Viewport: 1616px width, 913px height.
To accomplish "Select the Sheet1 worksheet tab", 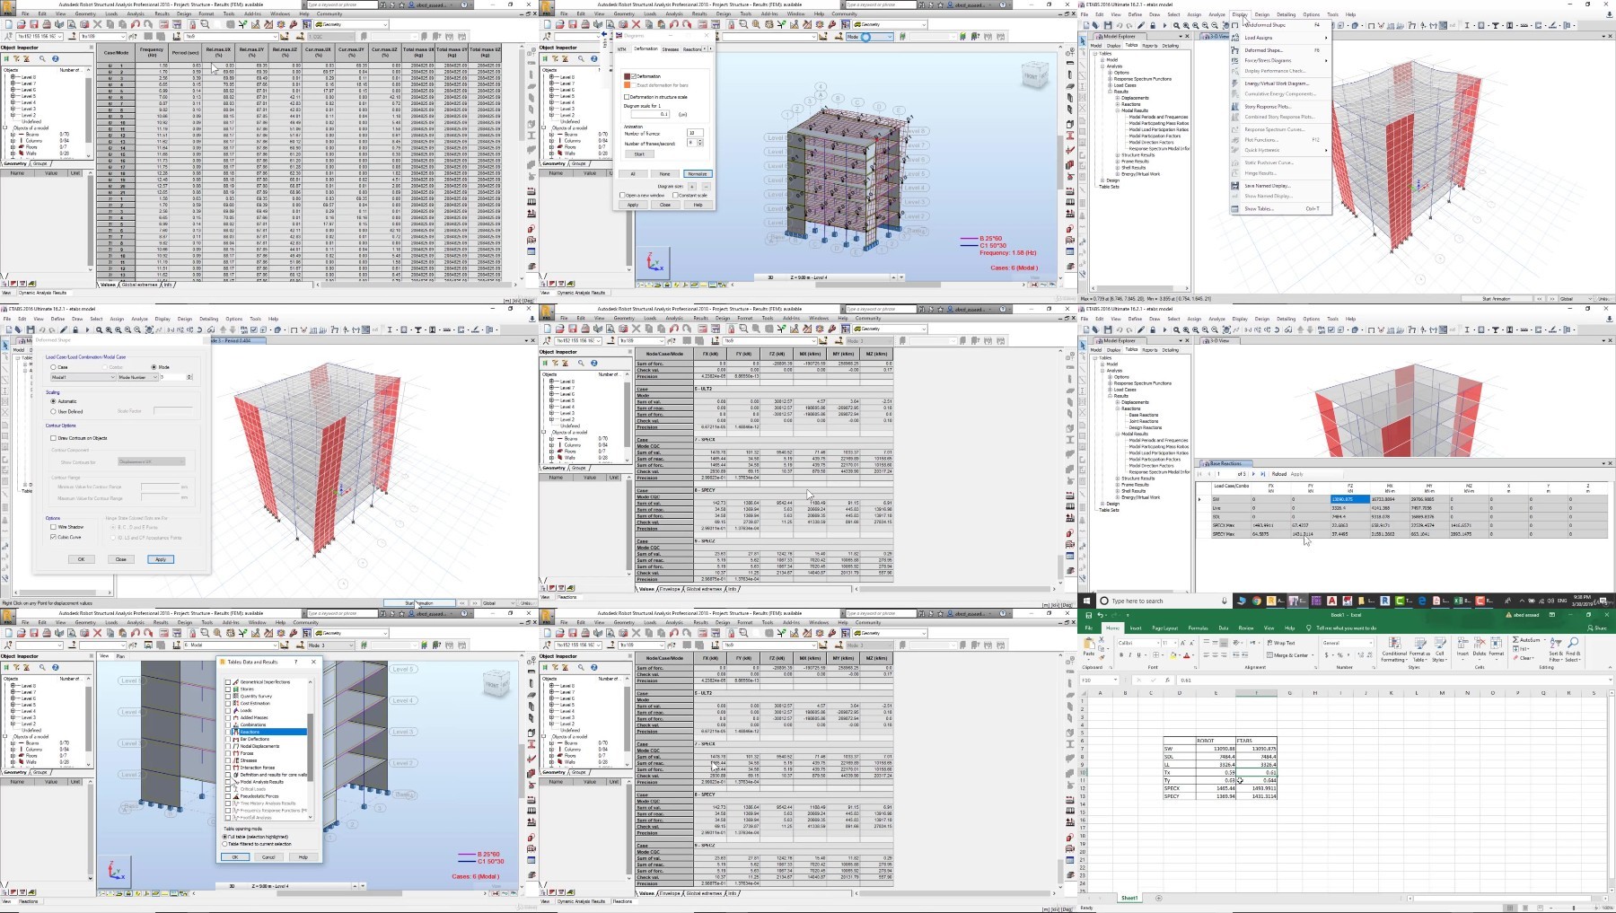I will coord(1129,898).
